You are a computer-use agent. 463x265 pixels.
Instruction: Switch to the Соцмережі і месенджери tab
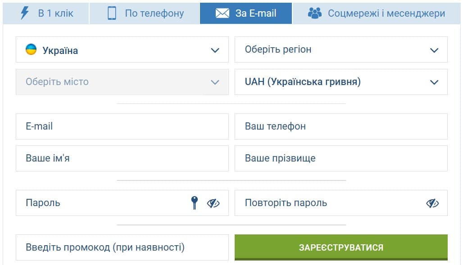[376, 13]
